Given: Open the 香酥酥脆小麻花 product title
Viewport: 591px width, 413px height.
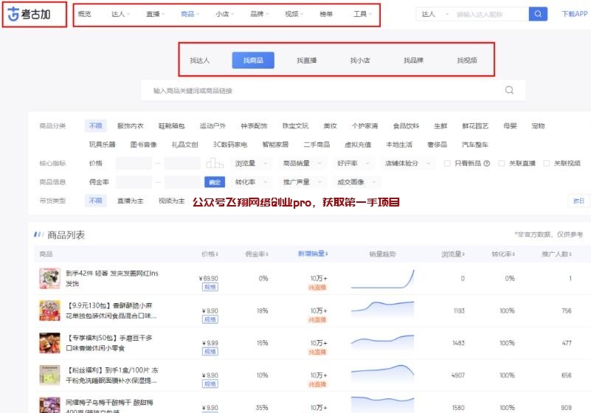Looking at the screenshot, I should 111,310.
